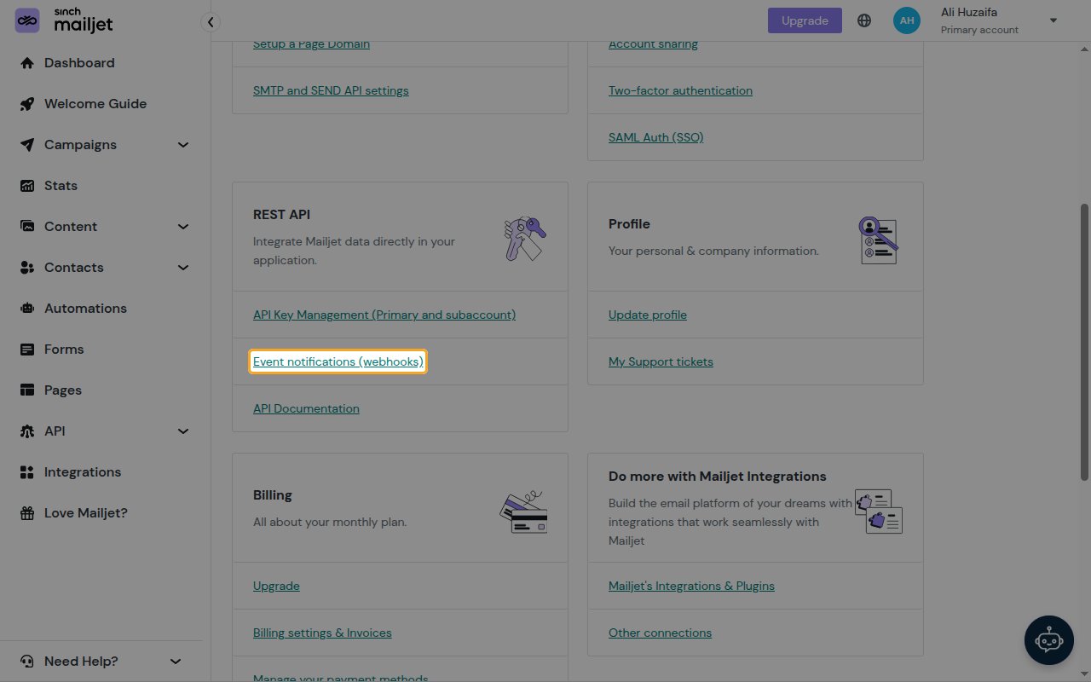The width and height of the screenshot is (1091, 682).
Task: Click the Upgrade button in header
Action: [x=805, y=20]
